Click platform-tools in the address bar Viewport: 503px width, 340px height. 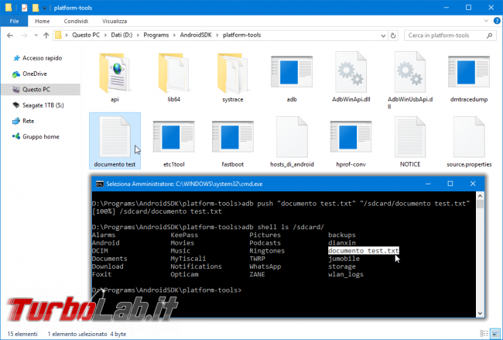[x=241, y=35]
